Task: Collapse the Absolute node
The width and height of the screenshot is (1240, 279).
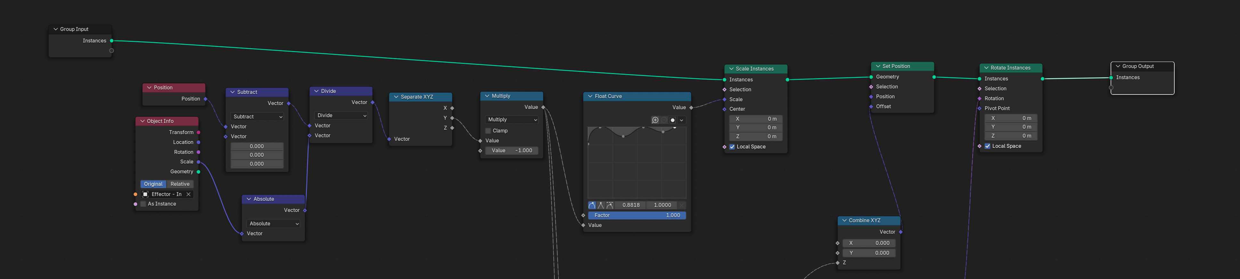Action: pos(249,199)
